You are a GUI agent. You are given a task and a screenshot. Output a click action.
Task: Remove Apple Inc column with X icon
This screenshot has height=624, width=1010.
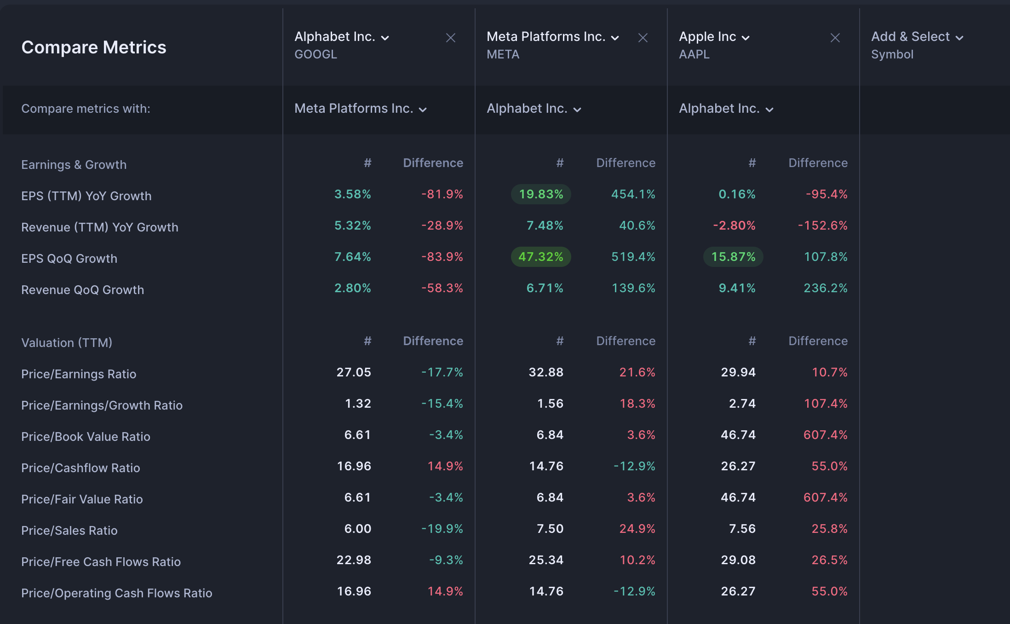[835, 38]
